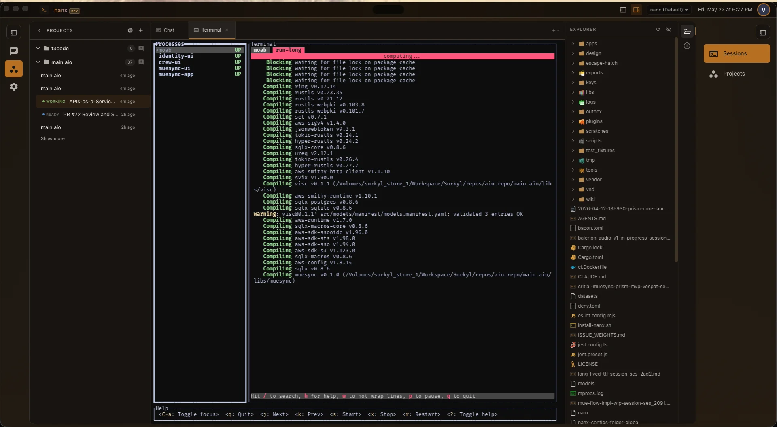The image size is (777, 427).
Task: Refresh the Explorer file tree
Action: coord(658,29)
